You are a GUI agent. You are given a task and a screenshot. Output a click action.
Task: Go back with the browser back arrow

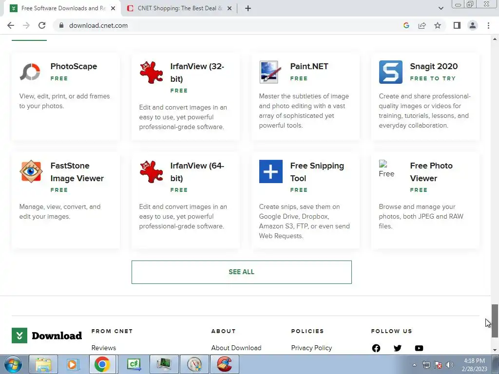point(11,25)
